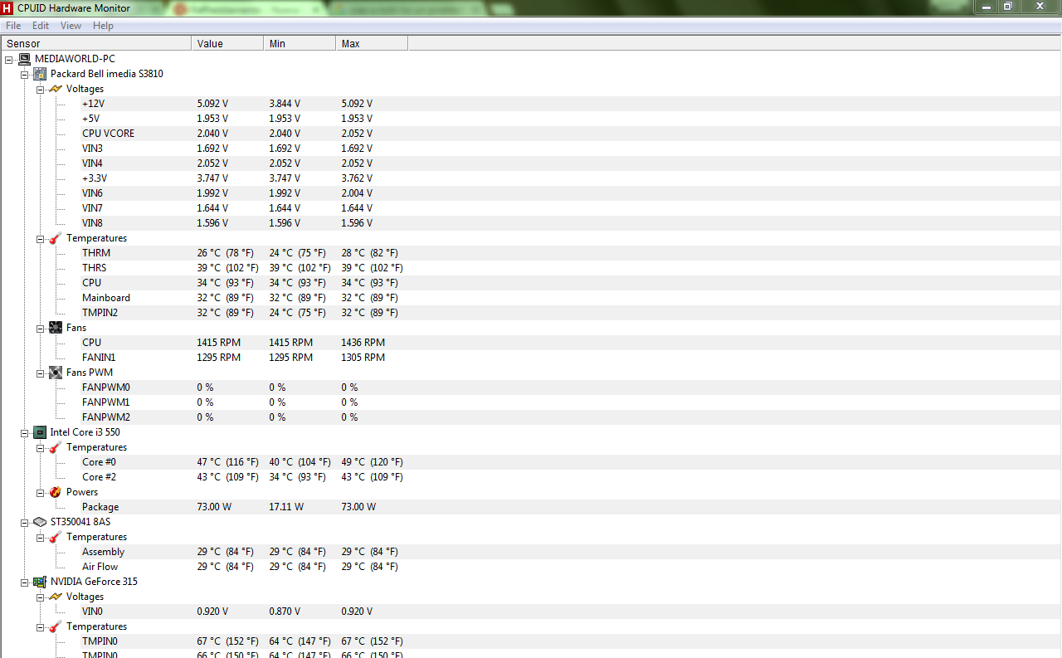Click the thermometer icon under NVIDIA GeForce 315
Screen dimensions: 1062x658
[x=56, y=626]
